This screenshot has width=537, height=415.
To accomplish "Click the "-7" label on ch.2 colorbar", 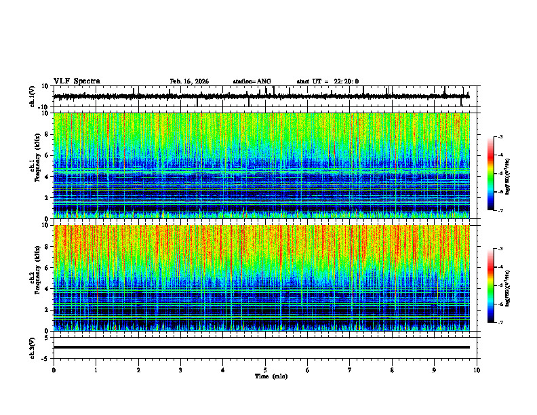I will pos(500,322).
